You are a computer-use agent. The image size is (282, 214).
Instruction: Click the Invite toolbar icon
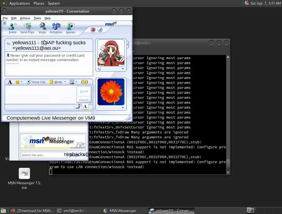[x=12, y=28]
